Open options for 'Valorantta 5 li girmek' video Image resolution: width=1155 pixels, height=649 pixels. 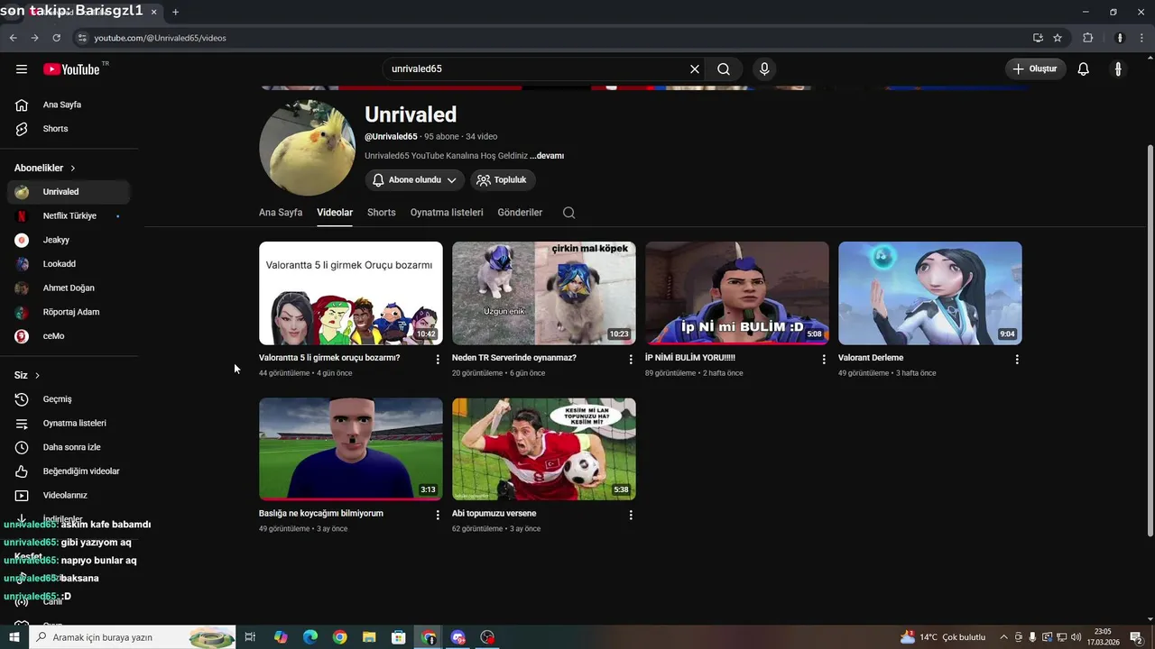(x=438, y=360)
